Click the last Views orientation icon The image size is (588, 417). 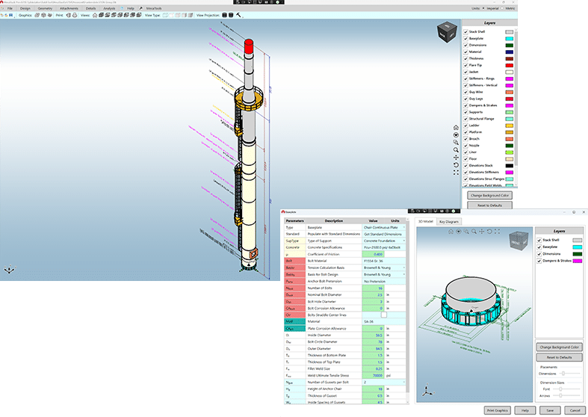click(x=139, y=15)
